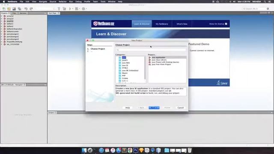Click the Save All toolbar icon
The width and height of the screenshot is (274, 154).
pos(19,9)
